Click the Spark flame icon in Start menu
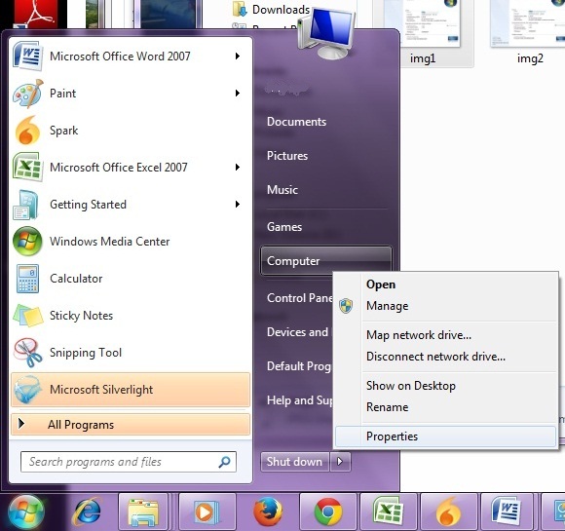The height and width of the screenshot is (531, 565). click(27, 131)
